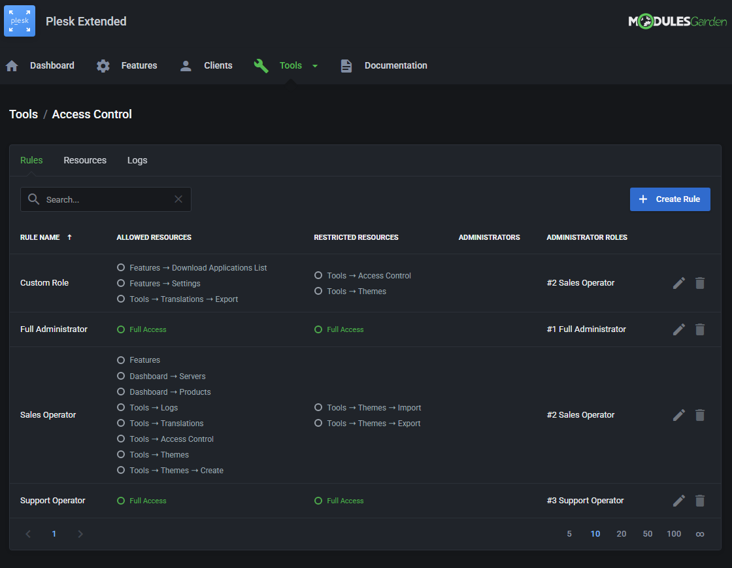
Task: Show 100 results per page
Action: pyautogui.click(x=674, y=534)
